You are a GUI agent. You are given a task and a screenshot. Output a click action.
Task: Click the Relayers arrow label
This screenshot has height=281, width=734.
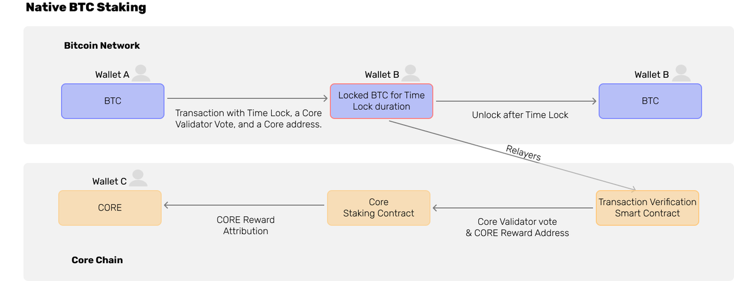(x=523, y=153)
